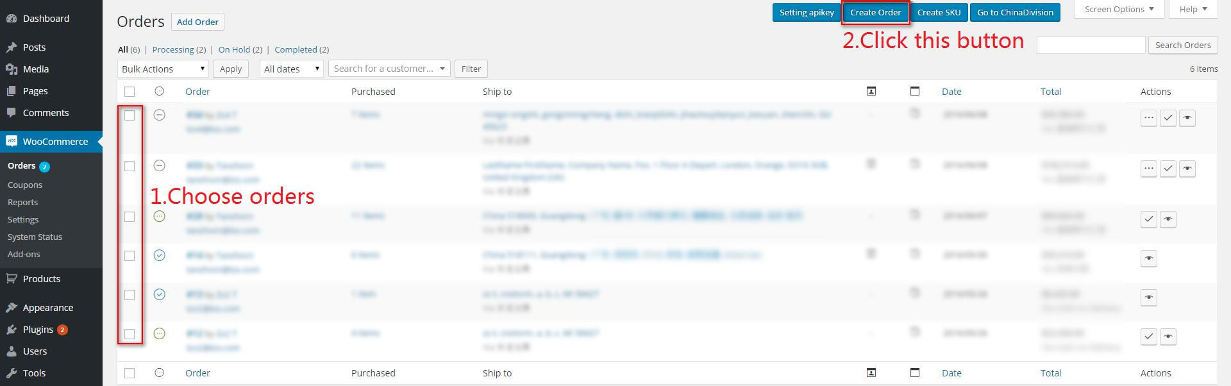Image resolution: width=1231 pixels, height=386 pixels.
Task: Open the Bulk Actions dropdown
Action: click(163, 69)
